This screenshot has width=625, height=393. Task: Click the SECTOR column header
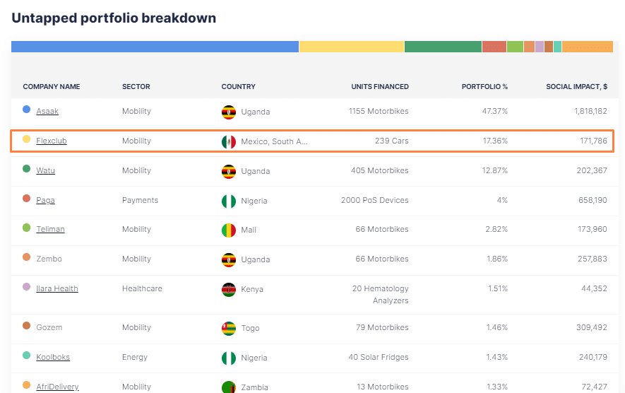(x=136, y=86)
